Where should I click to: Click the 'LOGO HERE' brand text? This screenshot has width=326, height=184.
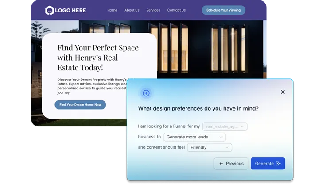(x=71, y=10)
